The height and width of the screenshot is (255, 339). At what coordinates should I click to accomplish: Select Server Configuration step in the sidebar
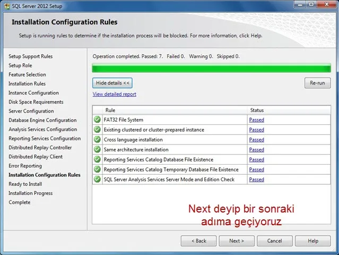click(31, 111)
